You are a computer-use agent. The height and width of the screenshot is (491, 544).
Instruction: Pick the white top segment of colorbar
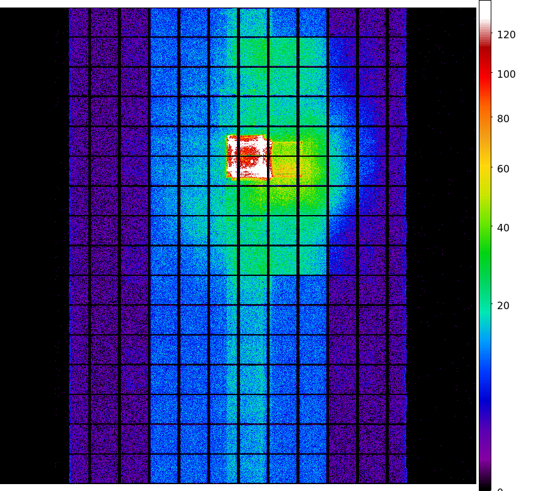click(484, 13)
